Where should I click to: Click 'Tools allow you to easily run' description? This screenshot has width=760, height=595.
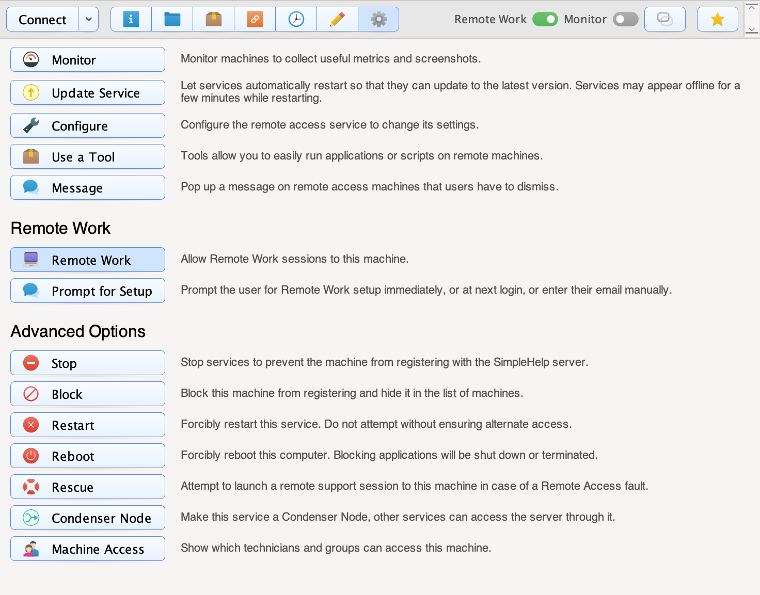[362, 156]
